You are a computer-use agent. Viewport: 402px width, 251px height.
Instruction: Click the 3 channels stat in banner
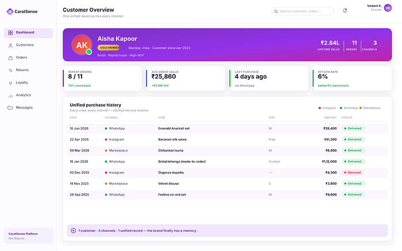pyautogui.click(x=369, y=45)
